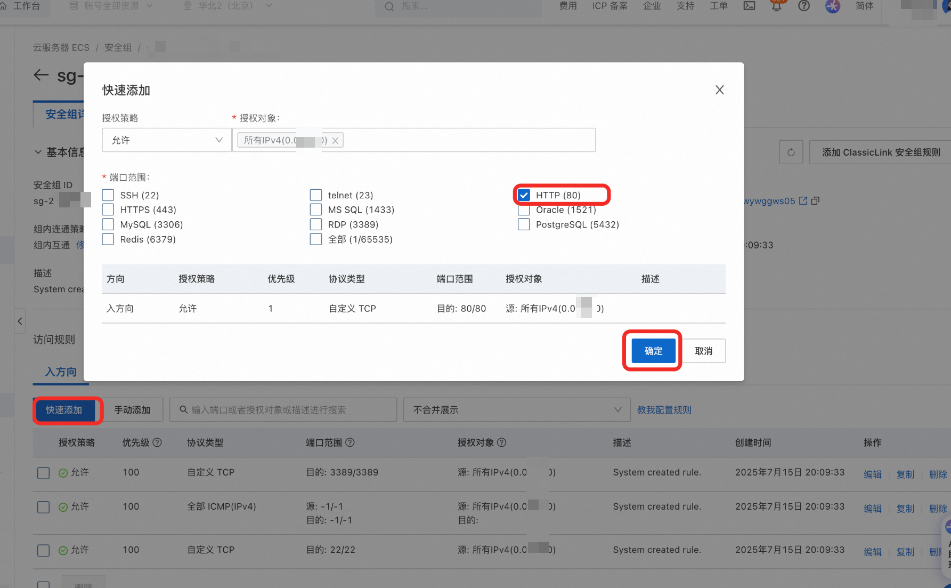Check the SSH (22) port box
Screen dimensions: 951x588
108,195
